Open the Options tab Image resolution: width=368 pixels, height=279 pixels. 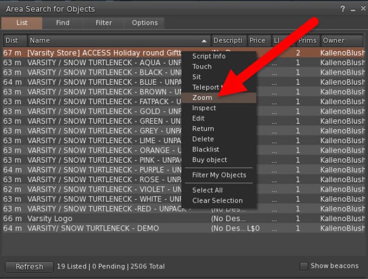click(x=144, y=23)
